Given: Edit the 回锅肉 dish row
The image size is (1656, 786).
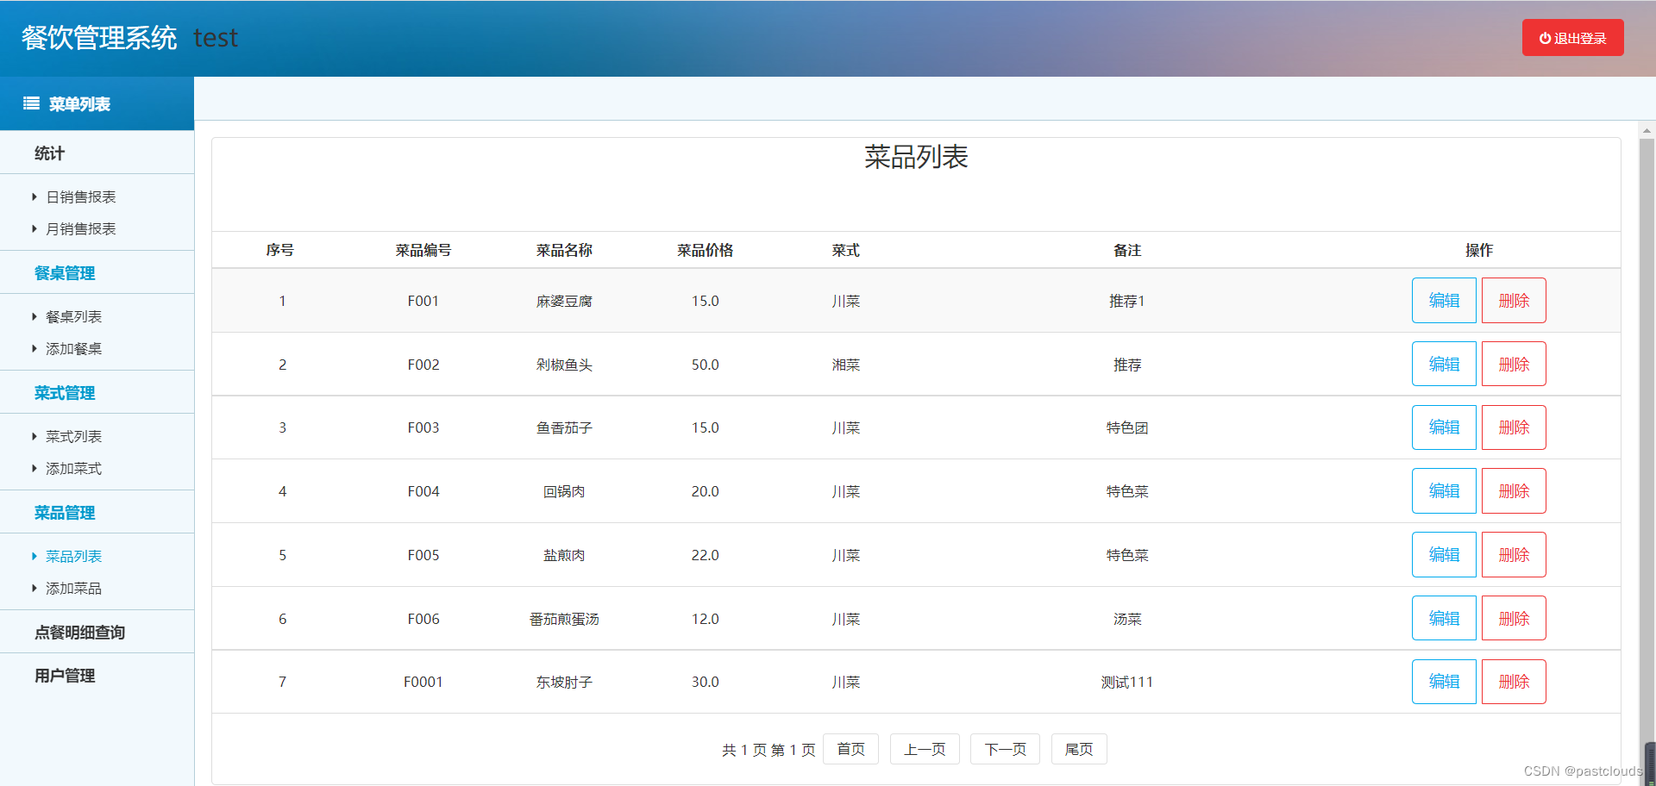Looking at the screenshot, I should pos(1444,491).
